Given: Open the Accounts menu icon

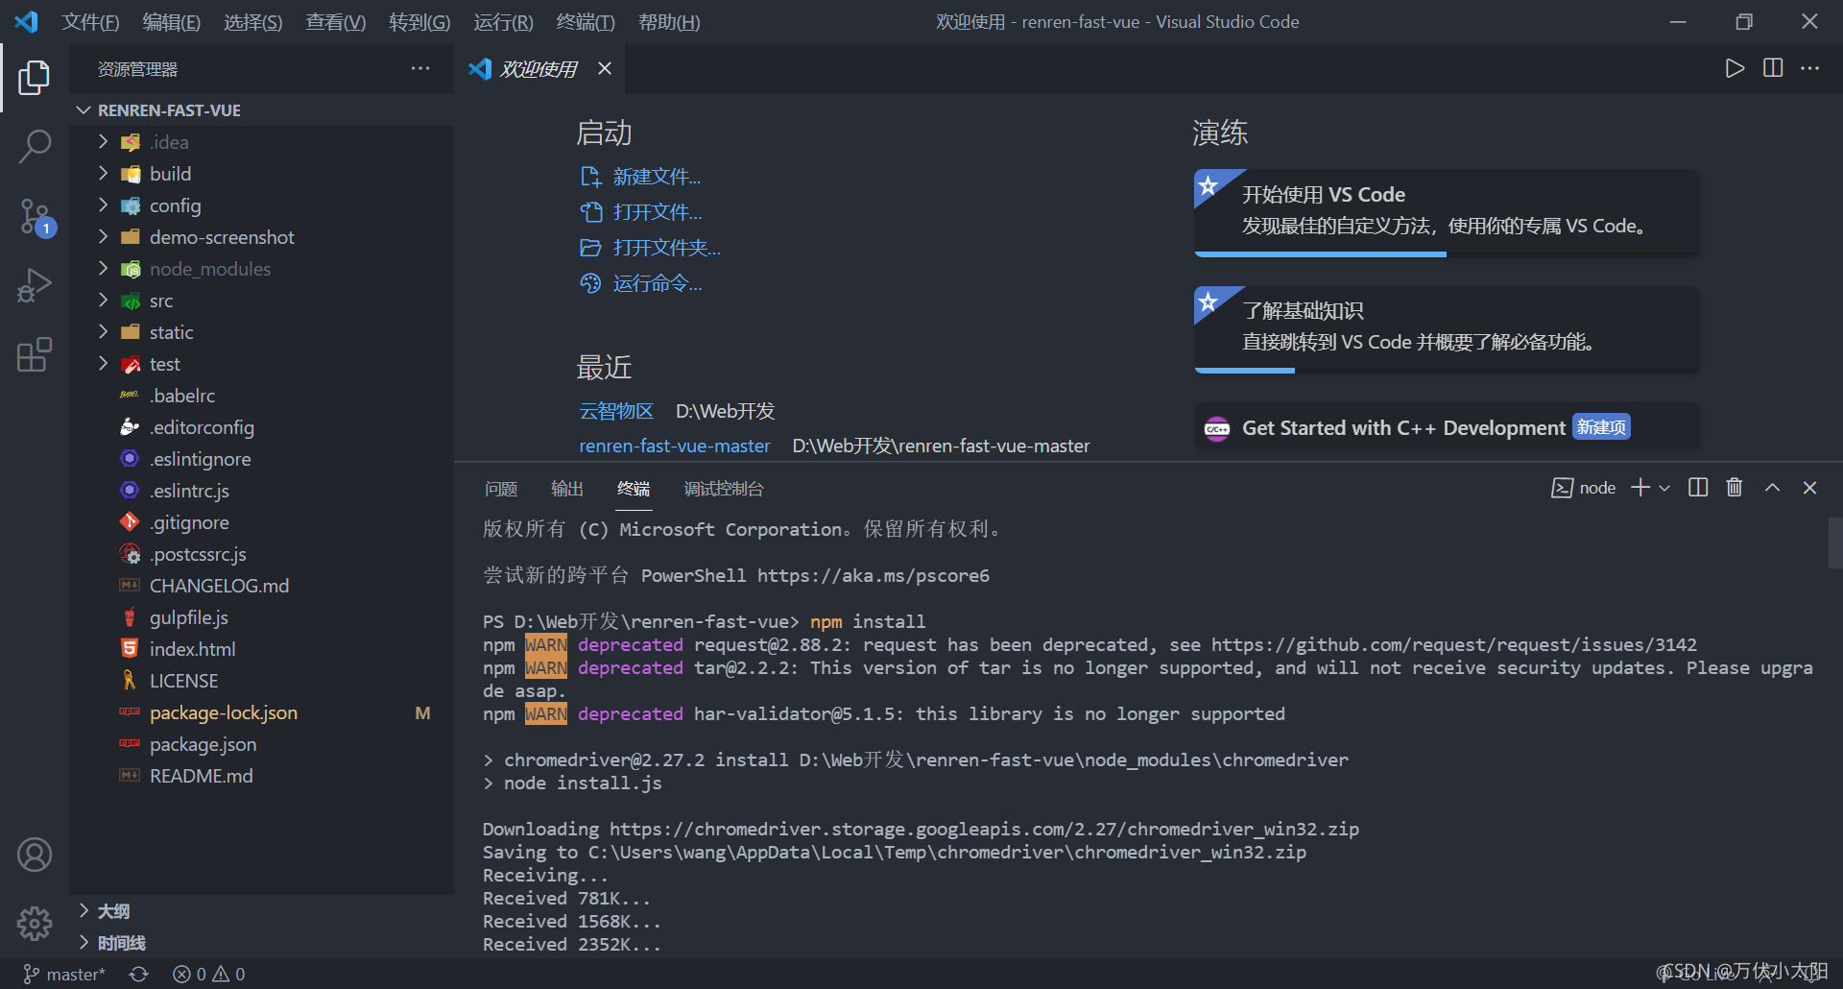Looking at the screenshot, I should 35,855.
